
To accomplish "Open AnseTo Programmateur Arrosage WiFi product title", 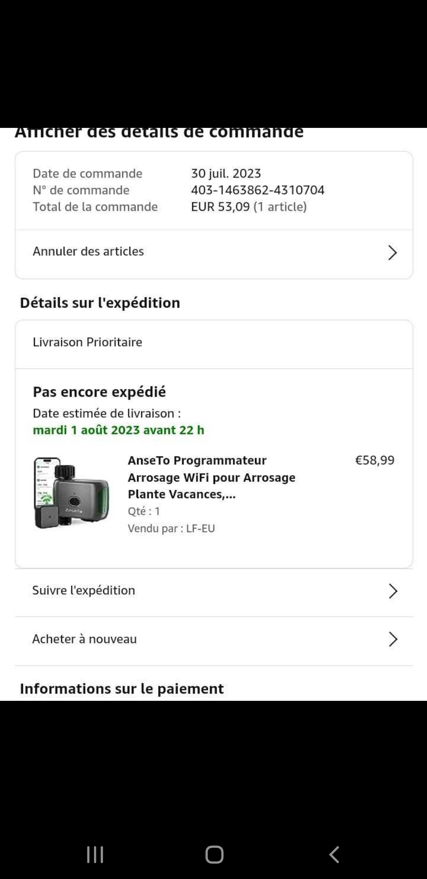I will pyautogui.click(x=212, y=477).
